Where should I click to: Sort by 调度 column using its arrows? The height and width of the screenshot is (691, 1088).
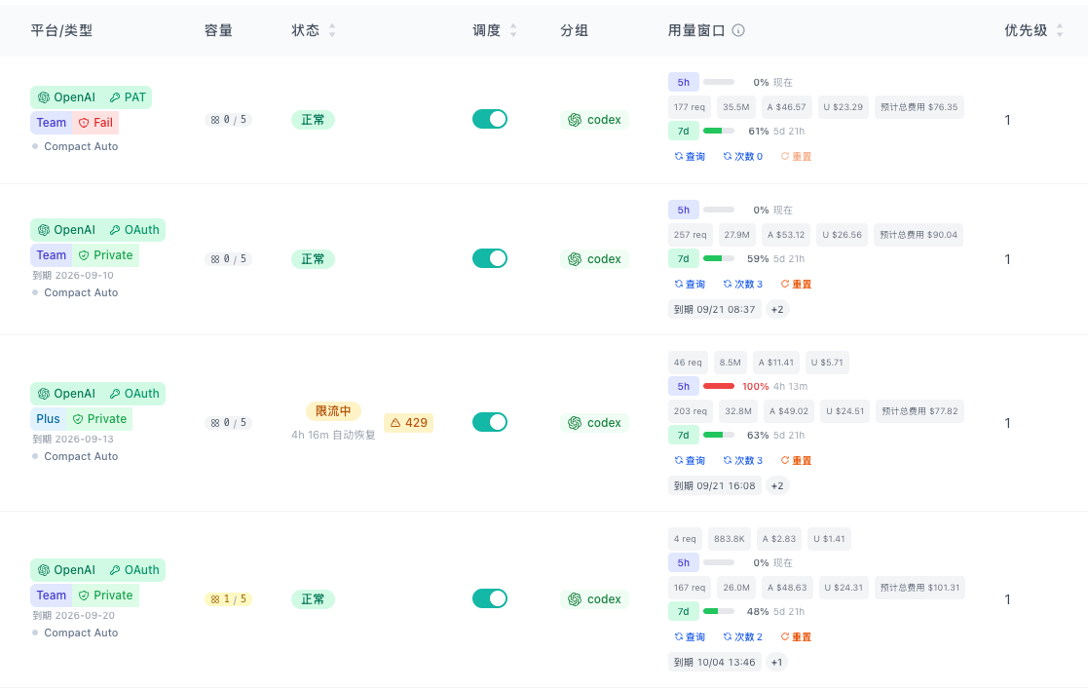pos(512,30)
